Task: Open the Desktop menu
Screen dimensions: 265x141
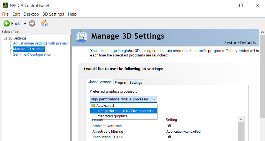Action: [x=31, y=14]
